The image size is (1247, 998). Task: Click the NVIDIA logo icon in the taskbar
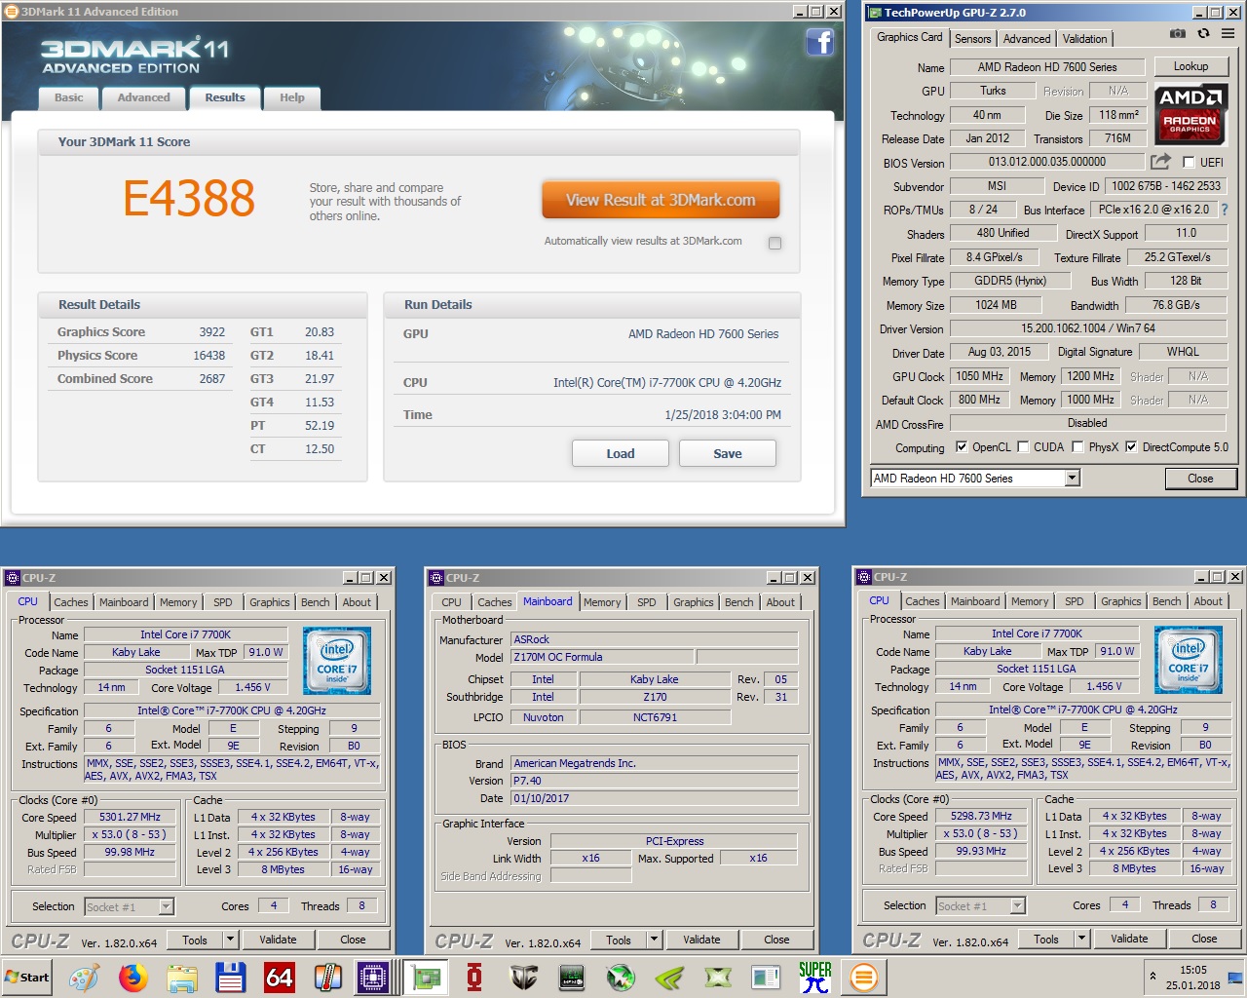tap(668, 978)
